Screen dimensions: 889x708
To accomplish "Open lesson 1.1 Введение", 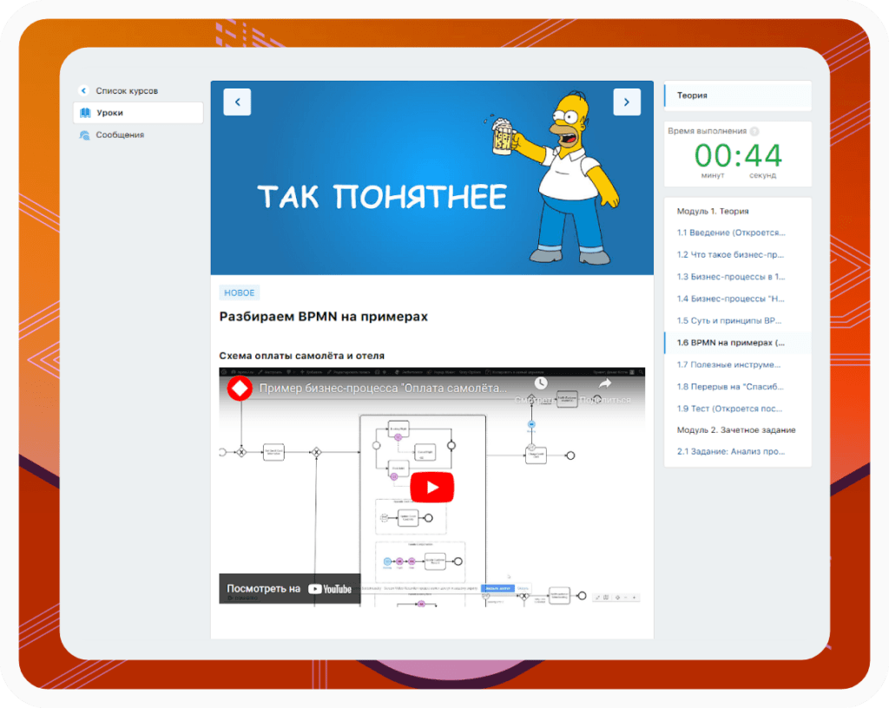I will tap(731, 233).
